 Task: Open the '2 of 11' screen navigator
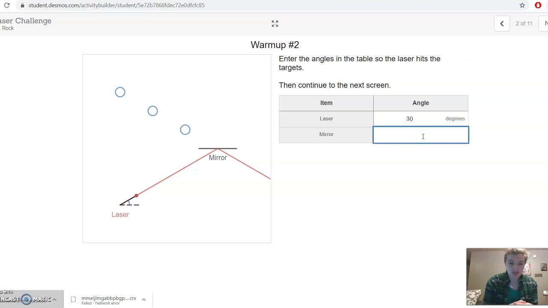524,24
